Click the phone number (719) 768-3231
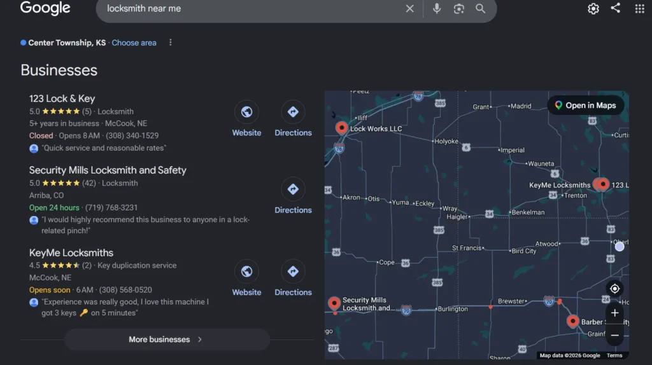This screenshot has height=365, width=652. [111, 208]
